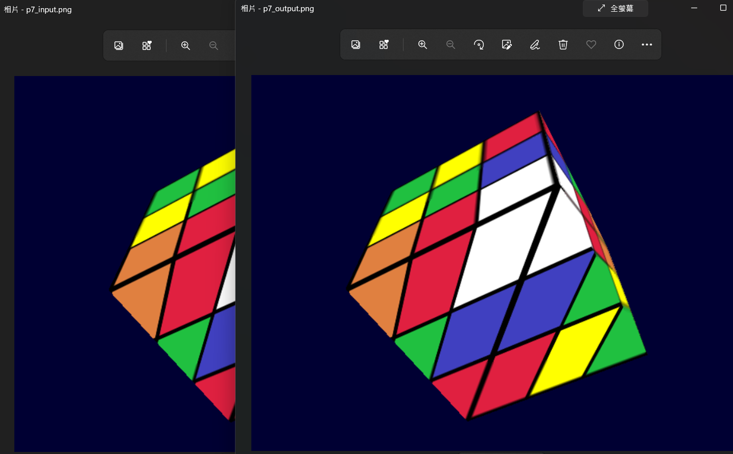Image resolution: width=733 pixels, height=454 pixels.
Task: Zoom out on p7_output image
Action: [x=451, y=44]
